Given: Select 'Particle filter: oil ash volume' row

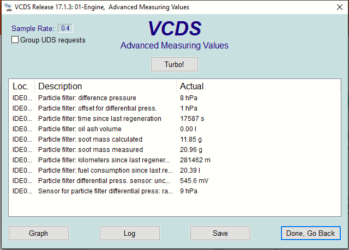Looking at the screenshot, I should pos(174,129).
